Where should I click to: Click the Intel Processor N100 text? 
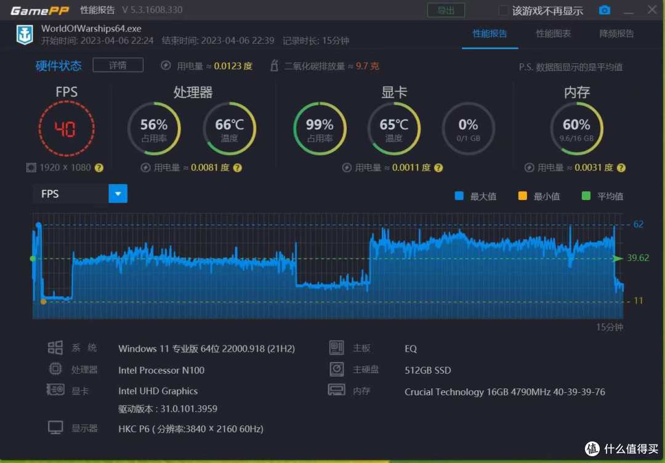pyautogui.click(x=161, y=370)
